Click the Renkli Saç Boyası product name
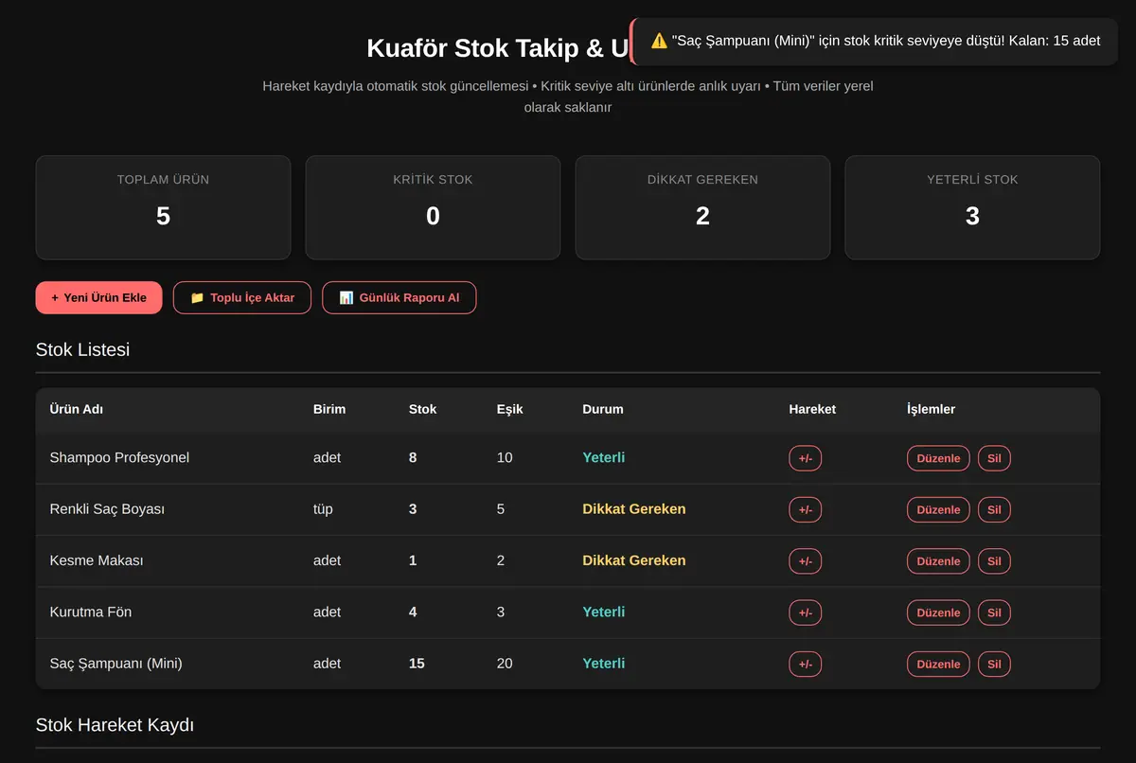This screenshot has height=763, width=1136. (107, 508)
